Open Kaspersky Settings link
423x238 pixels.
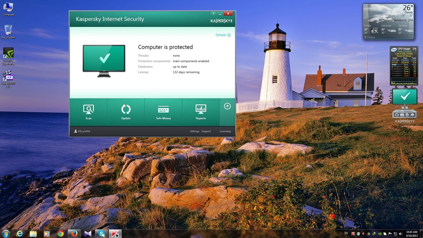pos(195,131)
